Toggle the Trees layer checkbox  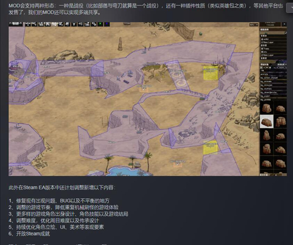coord(262,49)
